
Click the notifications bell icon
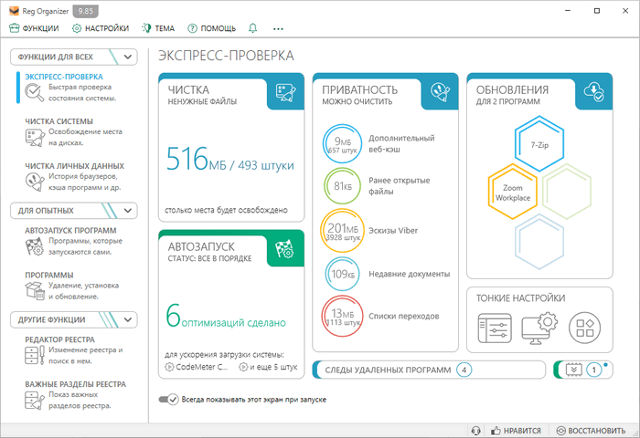tap(253, 28)
